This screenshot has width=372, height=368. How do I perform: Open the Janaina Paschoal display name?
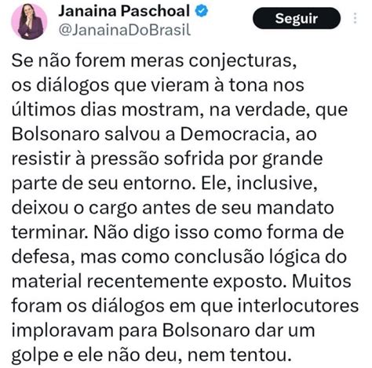click(124, 11)
